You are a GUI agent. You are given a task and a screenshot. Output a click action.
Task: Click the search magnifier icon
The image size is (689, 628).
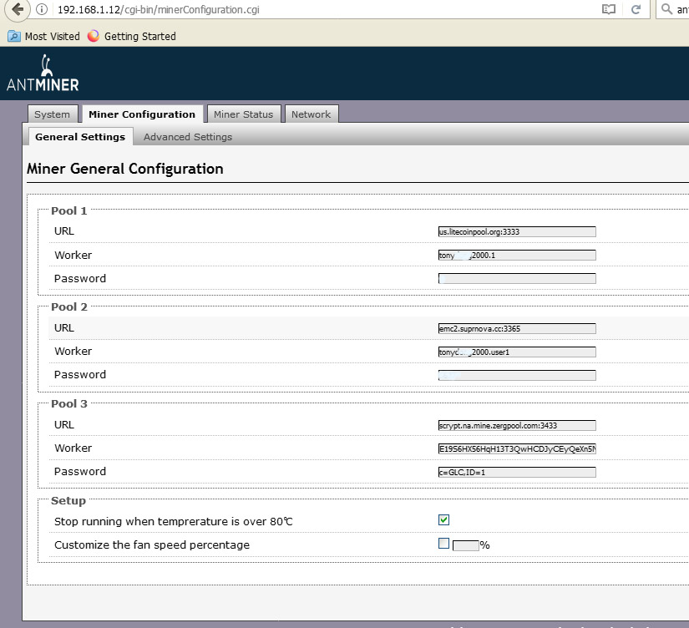point(666,10)
